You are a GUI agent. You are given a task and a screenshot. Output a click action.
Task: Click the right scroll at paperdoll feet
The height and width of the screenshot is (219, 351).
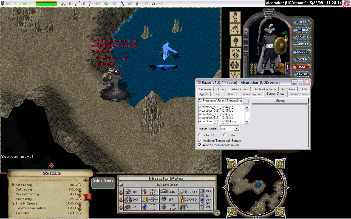pos(255,68)
